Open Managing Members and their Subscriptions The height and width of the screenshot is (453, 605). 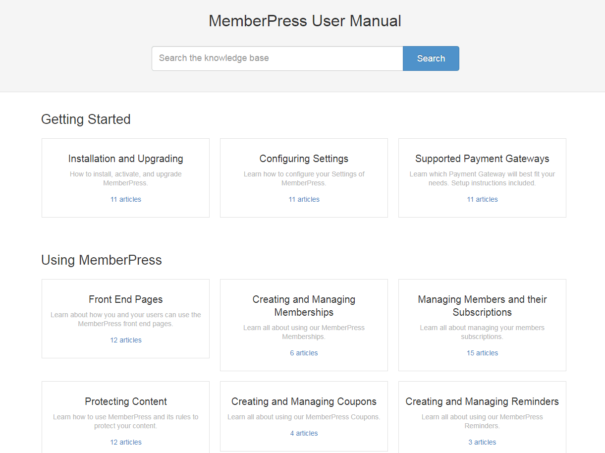coord(482,306)
